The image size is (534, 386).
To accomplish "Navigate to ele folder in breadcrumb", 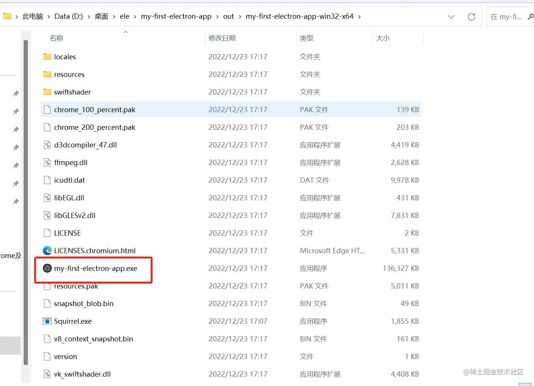I will pos(124,17).
